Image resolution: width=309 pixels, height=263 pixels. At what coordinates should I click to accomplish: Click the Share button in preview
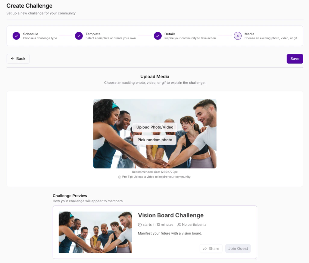(x=211, y=249)
